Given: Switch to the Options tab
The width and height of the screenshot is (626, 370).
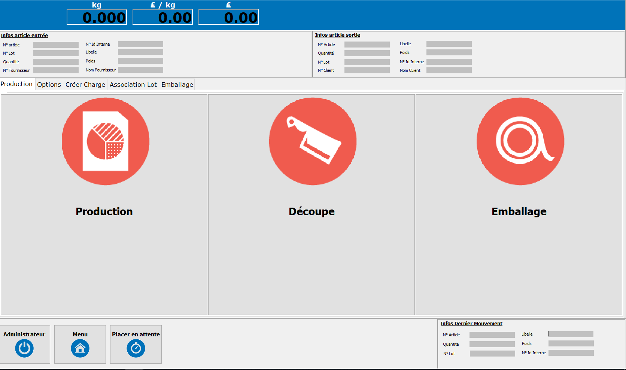Looking at the screenshot, I should click(49, 85).
